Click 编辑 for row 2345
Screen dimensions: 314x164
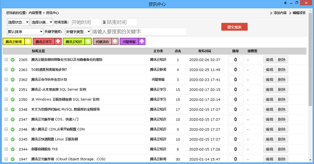click(269, 139)
